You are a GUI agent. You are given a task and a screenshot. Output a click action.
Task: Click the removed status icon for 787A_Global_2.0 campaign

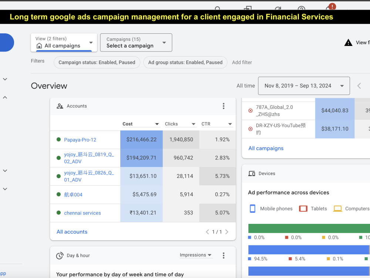click(x=250, y=110)
